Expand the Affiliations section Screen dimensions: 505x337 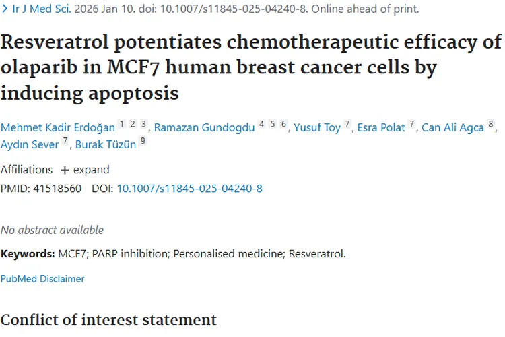[85, 170]
